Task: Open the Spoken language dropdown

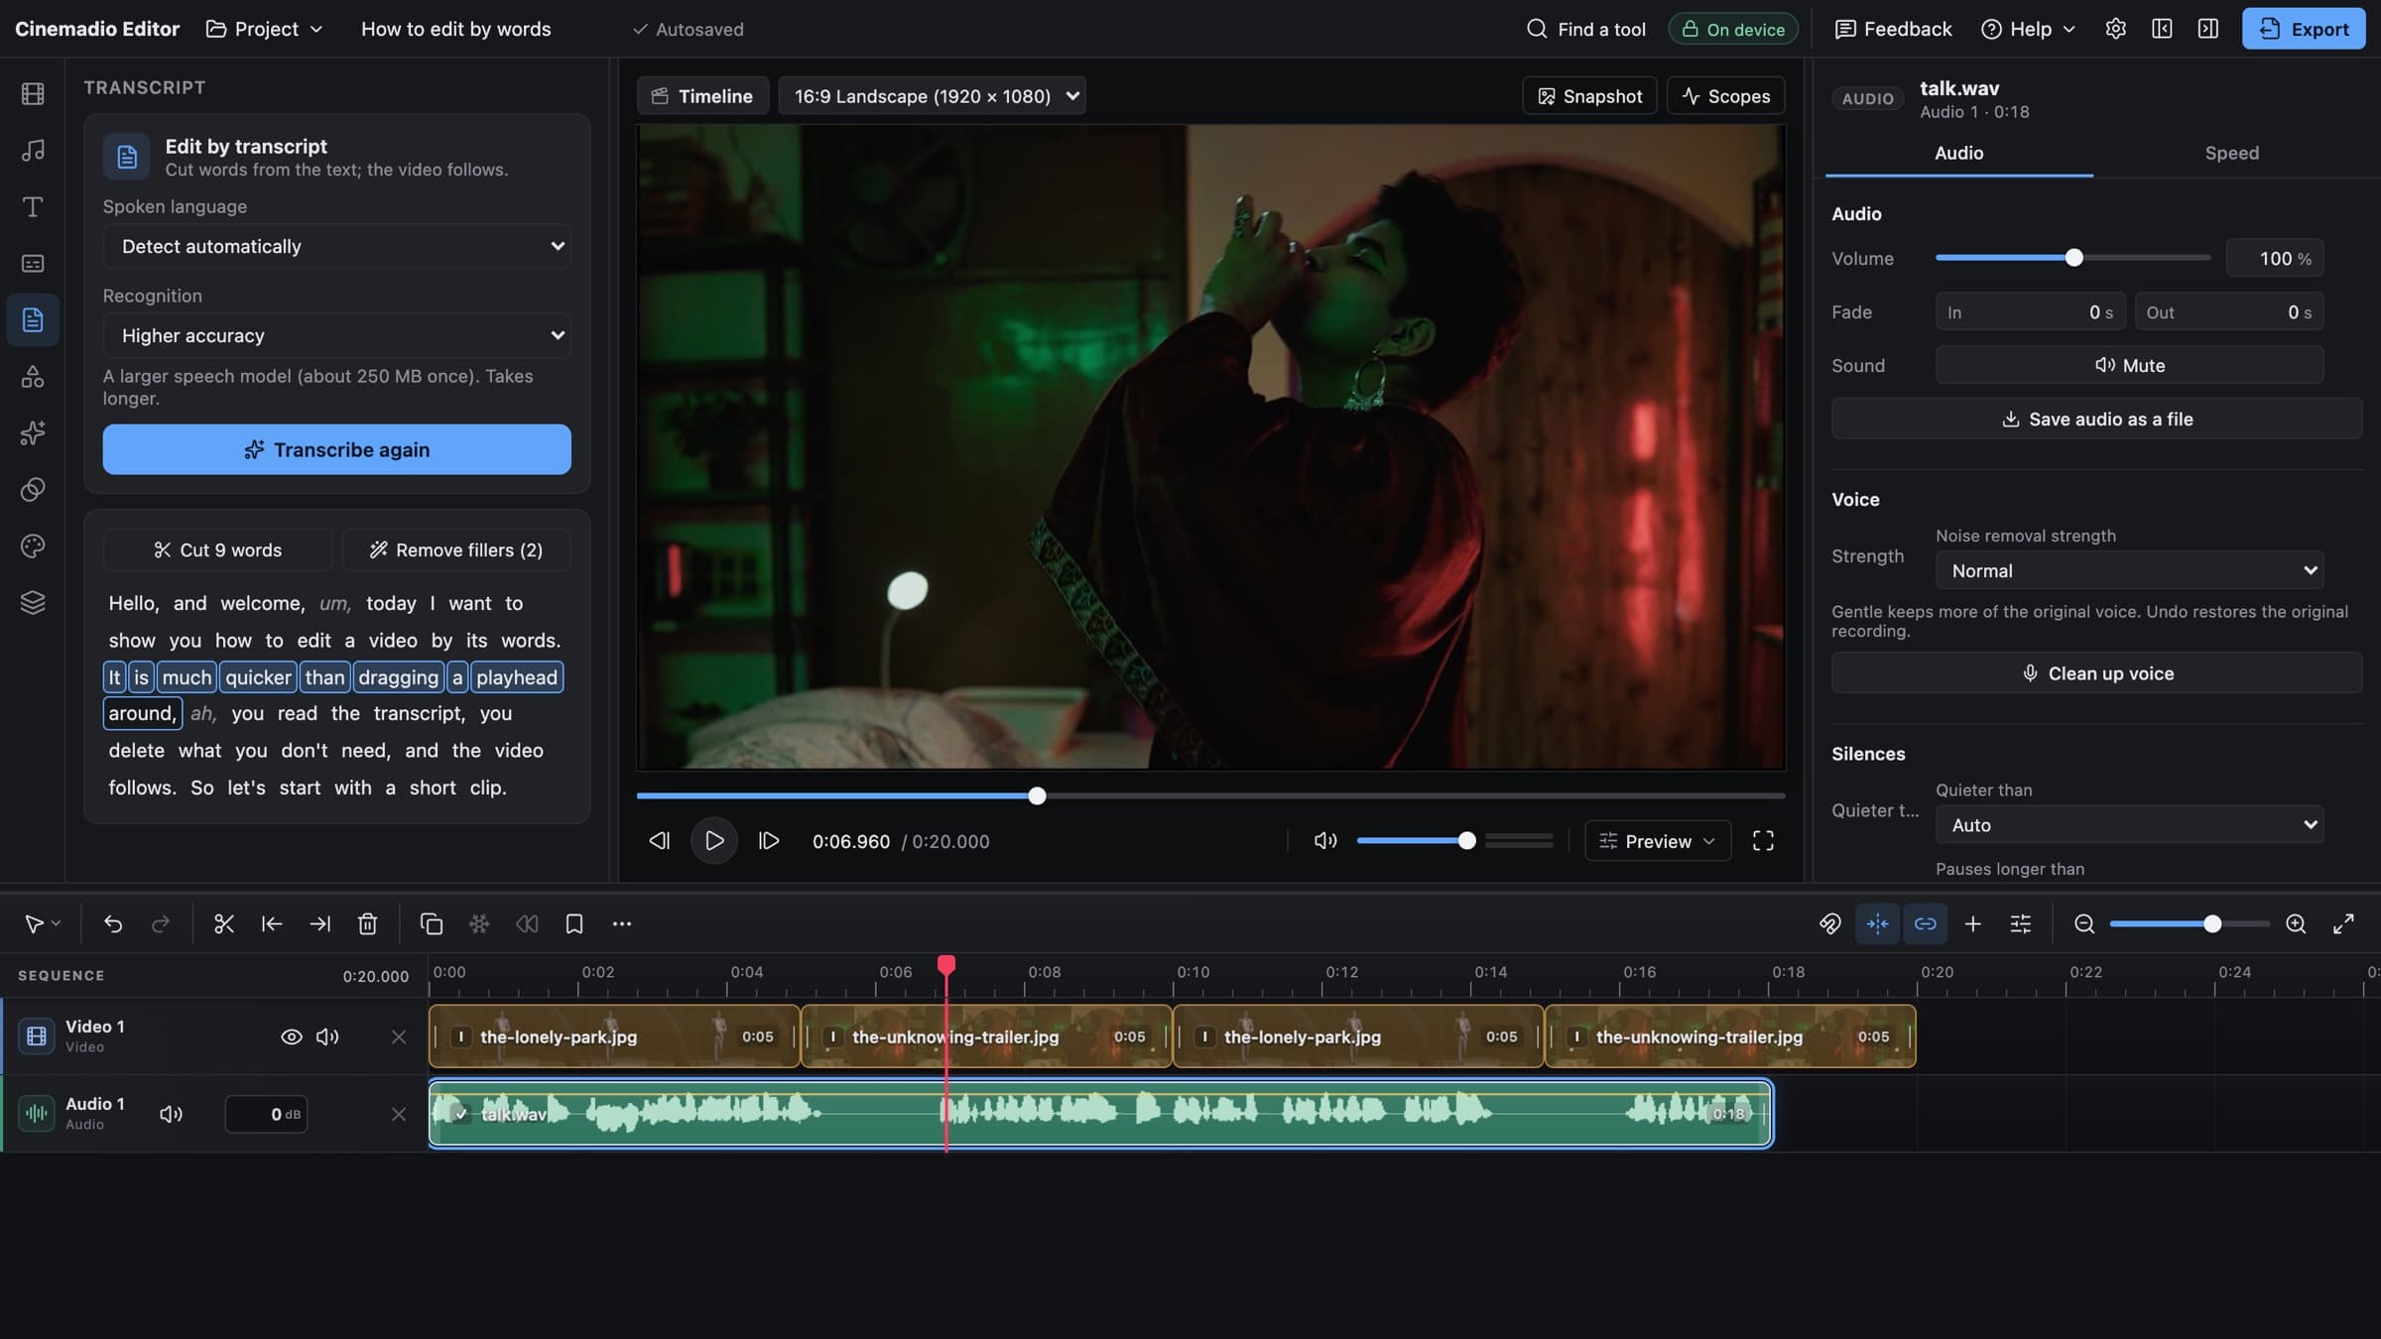Action: pos(336,246)
